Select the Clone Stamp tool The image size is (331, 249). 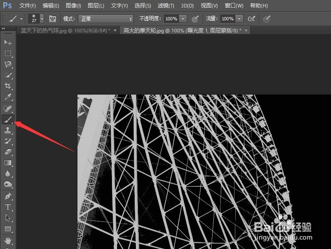tap(8, 130)
